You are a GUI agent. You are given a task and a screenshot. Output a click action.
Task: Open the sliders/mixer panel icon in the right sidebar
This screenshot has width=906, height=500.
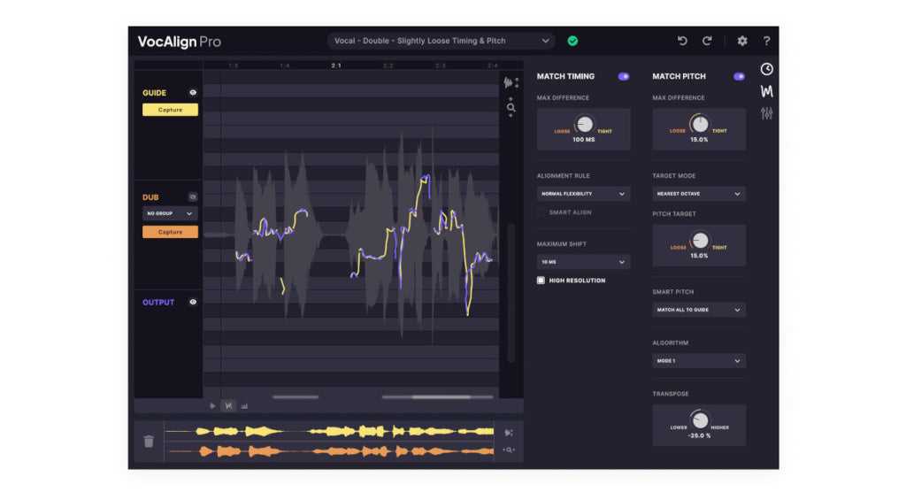(766, 113)
